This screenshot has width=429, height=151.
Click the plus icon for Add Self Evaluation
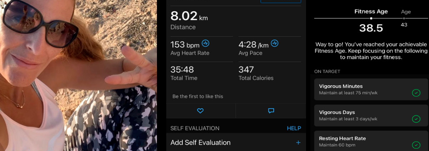tap(299, 143)
